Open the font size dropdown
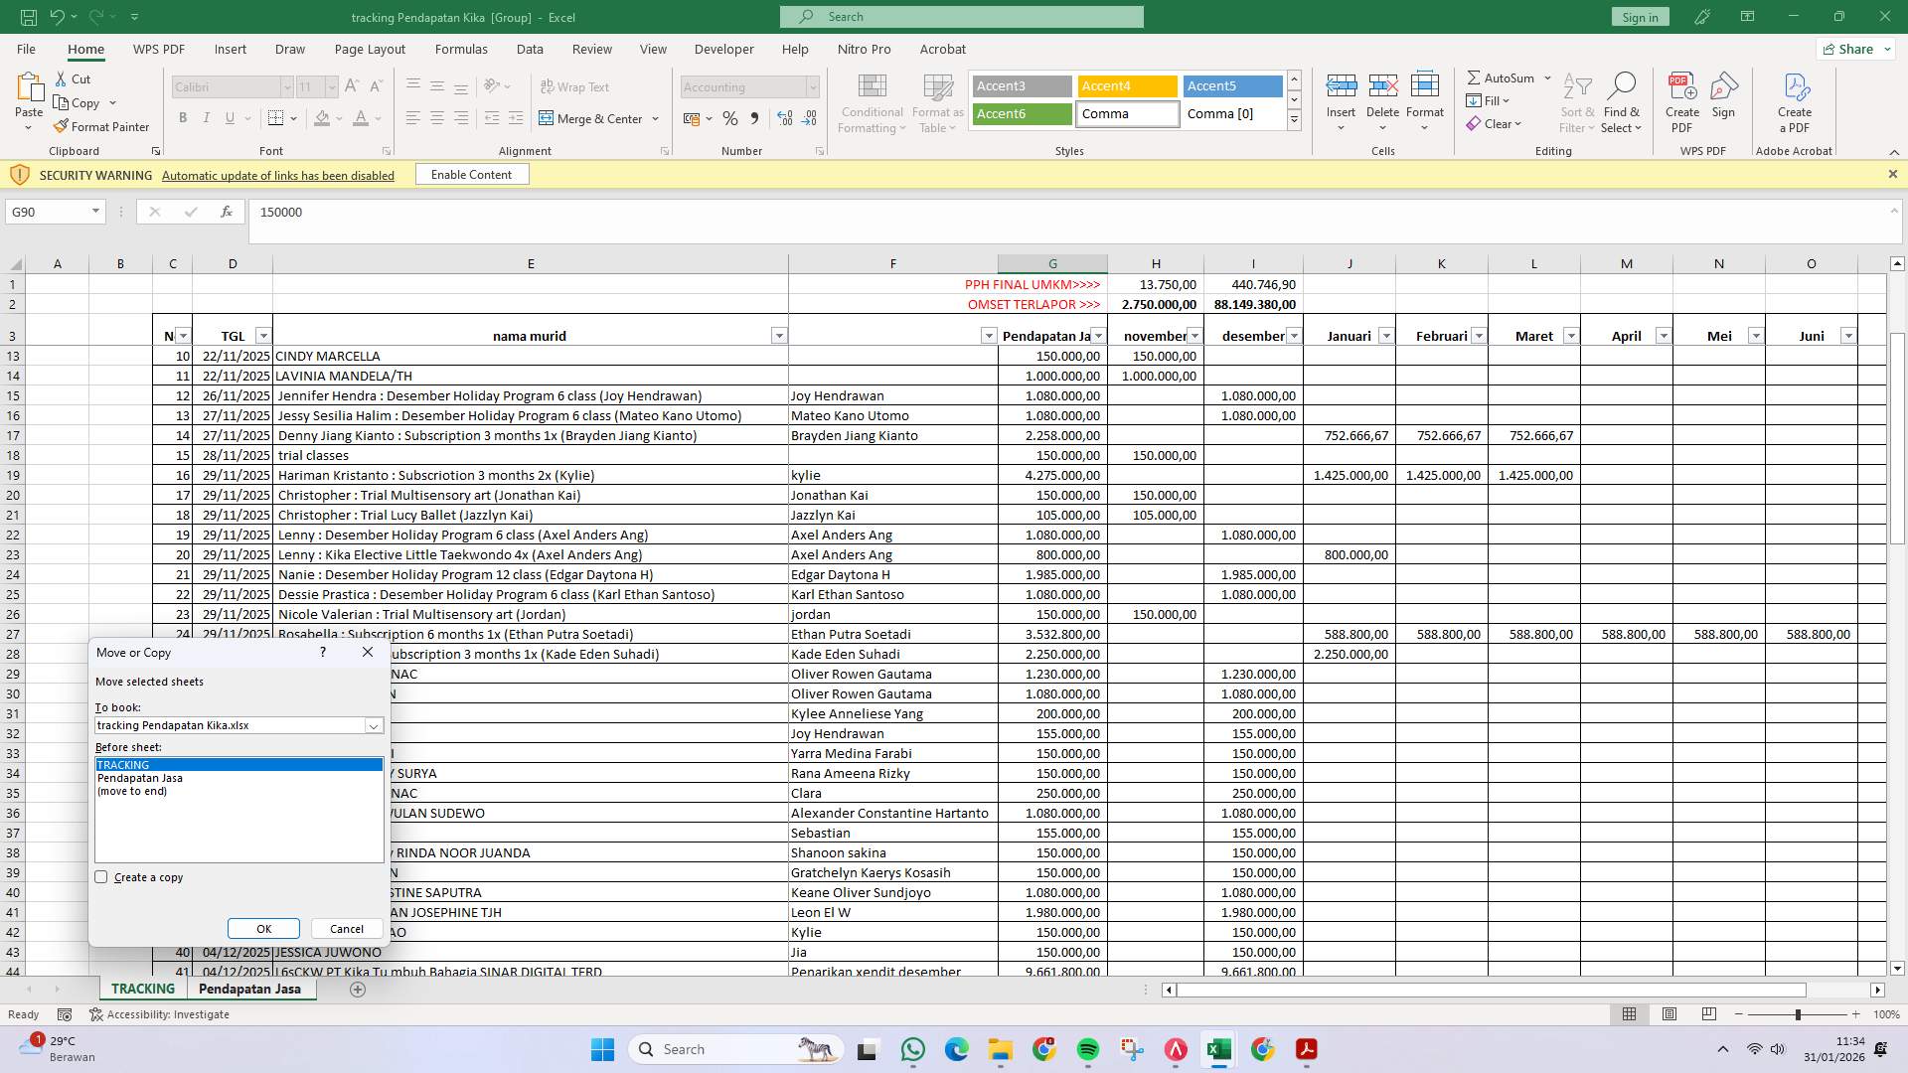Screen dimensions: 1908x1073 point(331,87)
